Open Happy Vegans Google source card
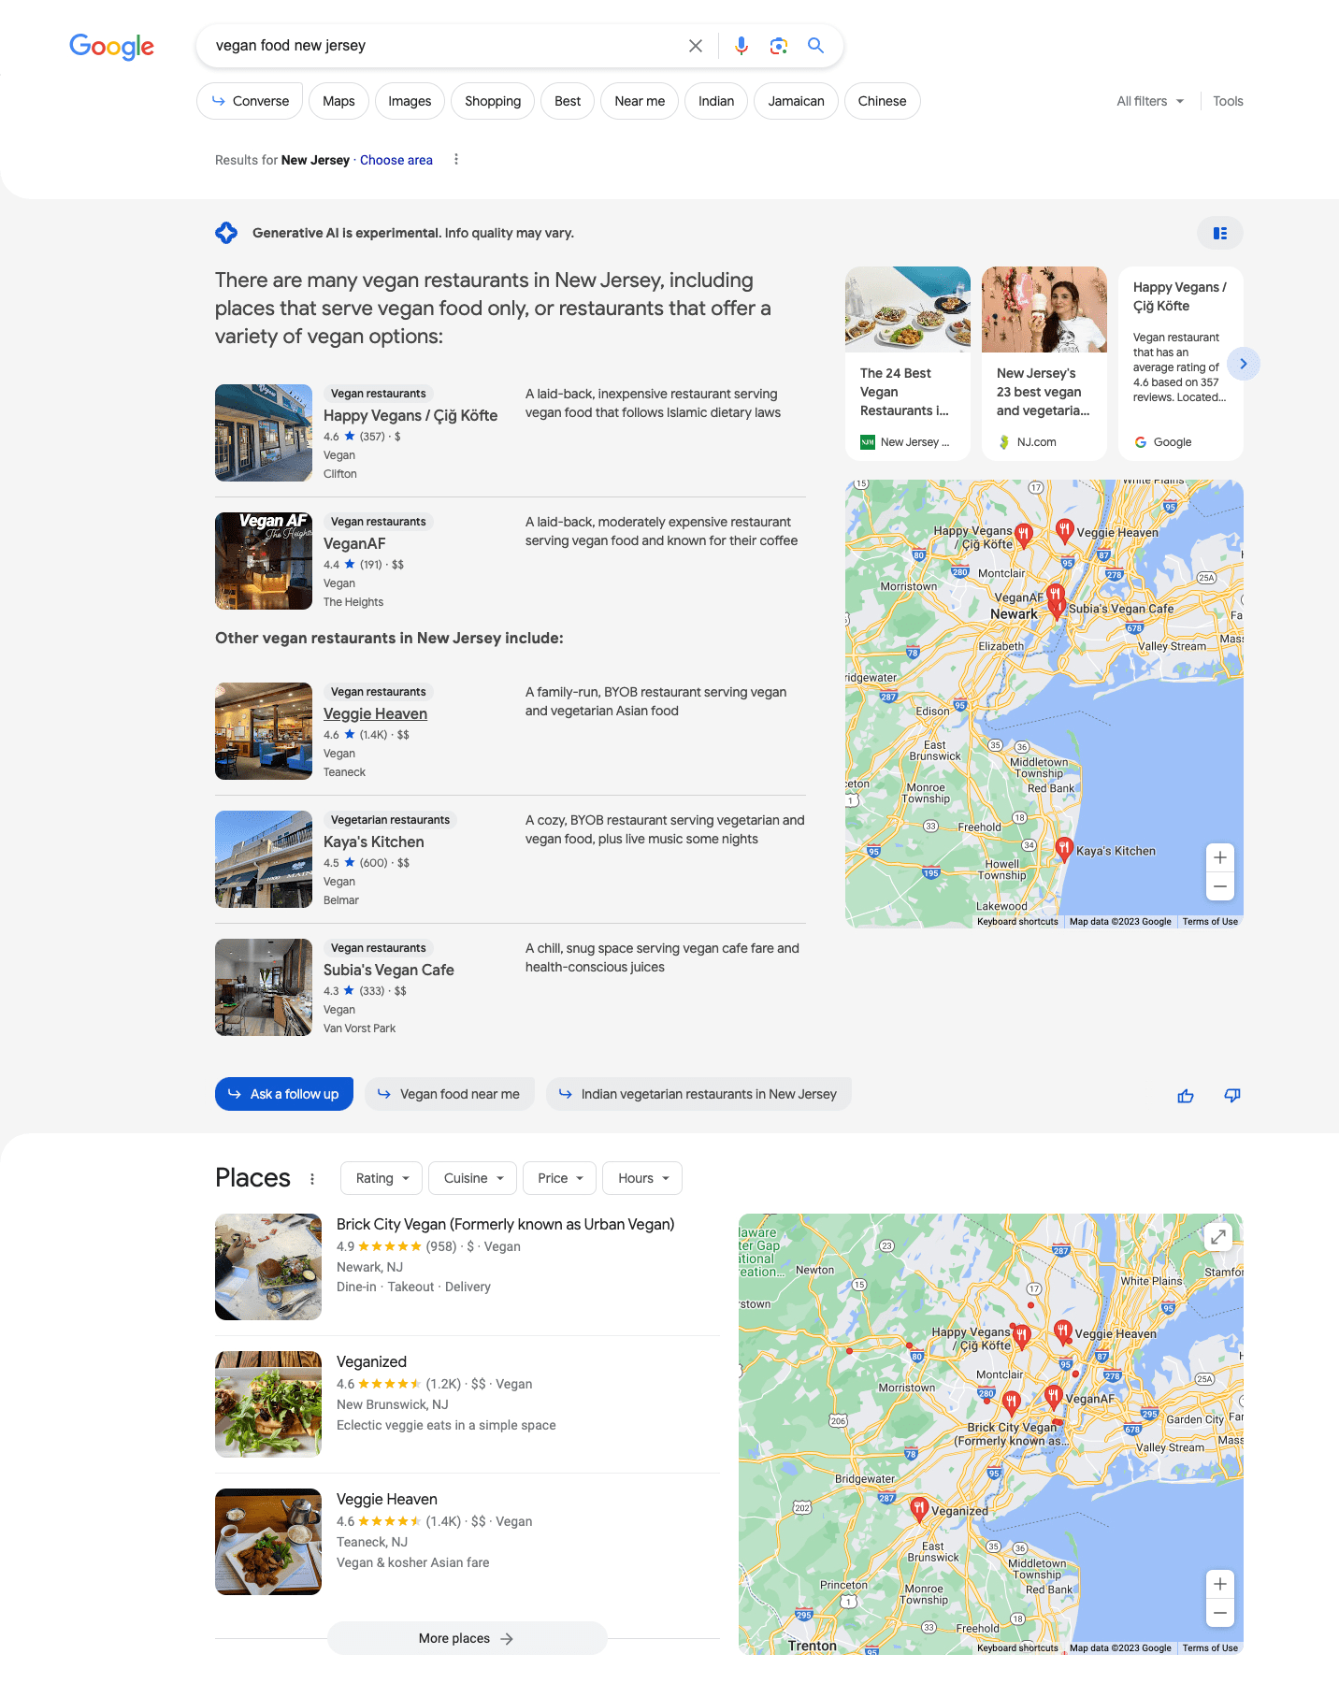 click(1181, 364)
